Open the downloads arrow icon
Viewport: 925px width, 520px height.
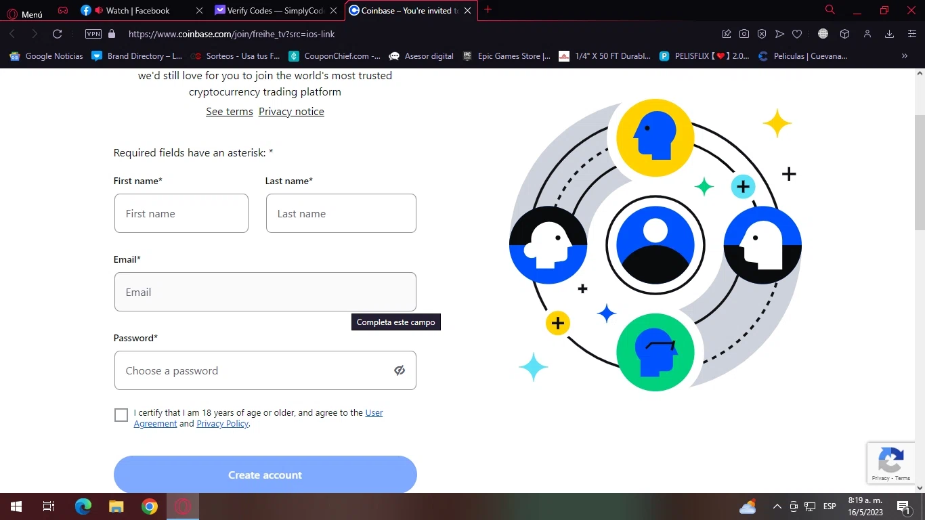[890, 34]
